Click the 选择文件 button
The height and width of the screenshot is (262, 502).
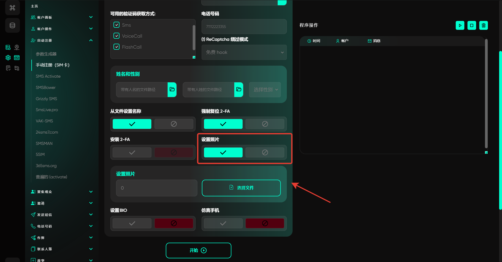[x=241, y=188]
